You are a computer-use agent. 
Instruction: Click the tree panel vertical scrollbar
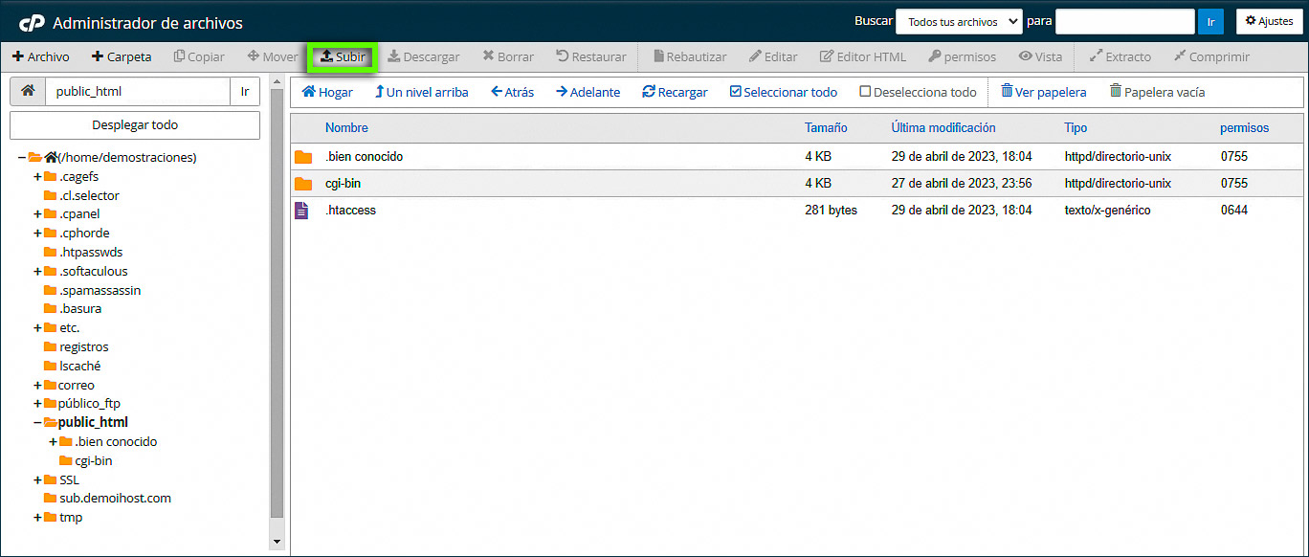click(x=277, y=306)
